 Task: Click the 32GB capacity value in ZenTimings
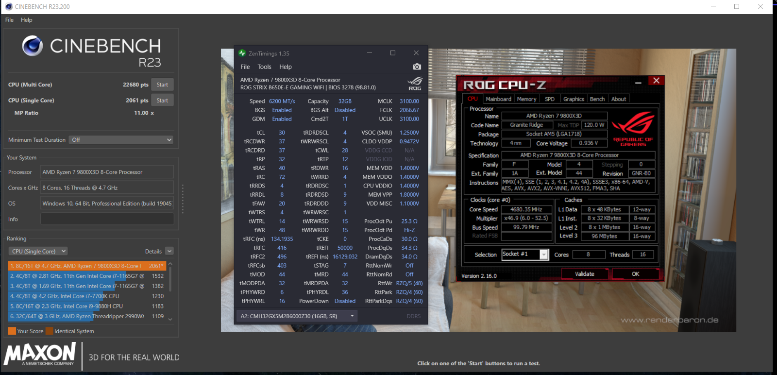[345, 102]
